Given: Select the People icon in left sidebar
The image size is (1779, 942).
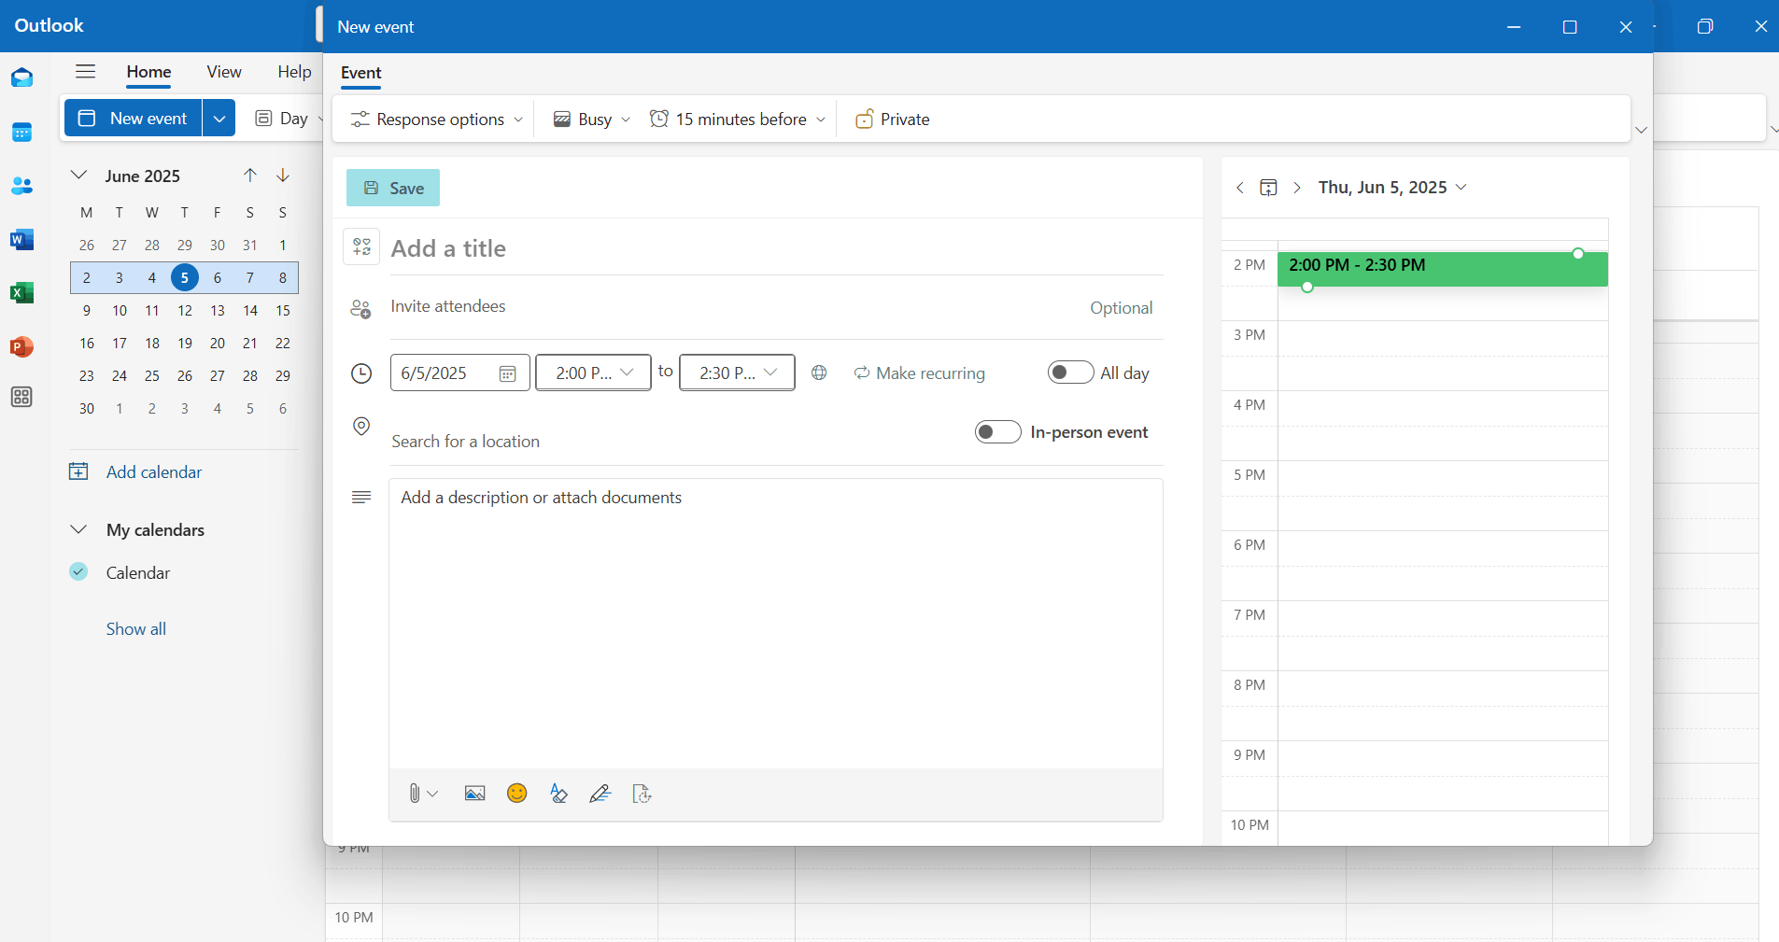Looking at the screenshot, I should [x=21, y=186].
